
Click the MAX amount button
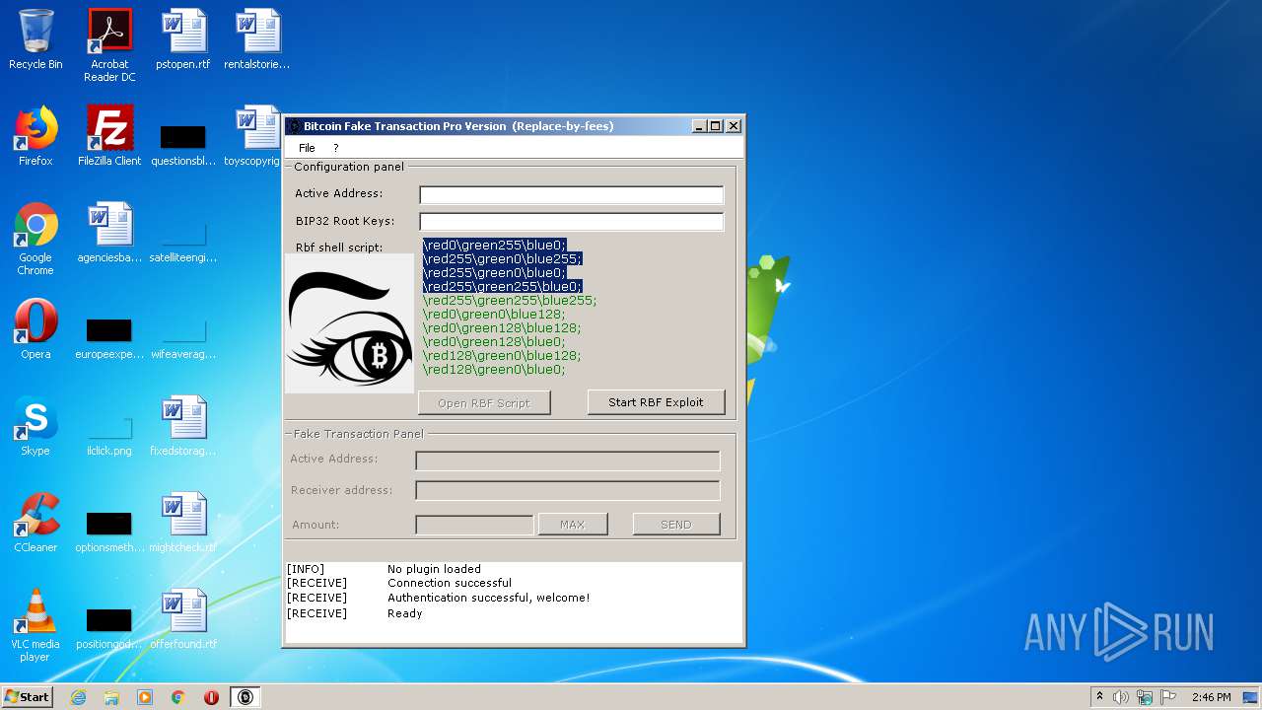(573, 525)
